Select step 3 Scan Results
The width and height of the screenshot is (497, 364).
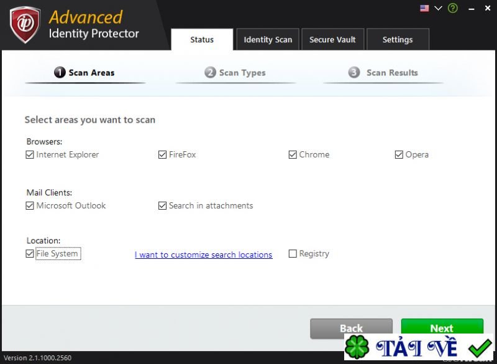tap(383, 73)
